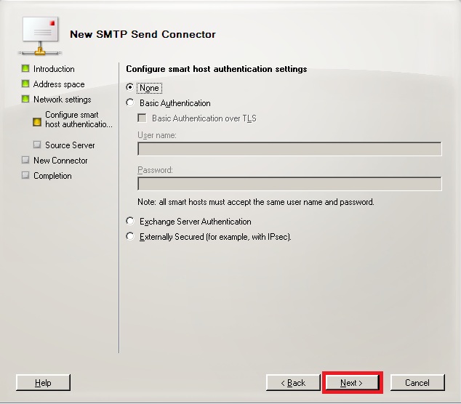The image size is (461, 404).
Task: Go Back to previous wizard page
Action: [x=293, y=383]
